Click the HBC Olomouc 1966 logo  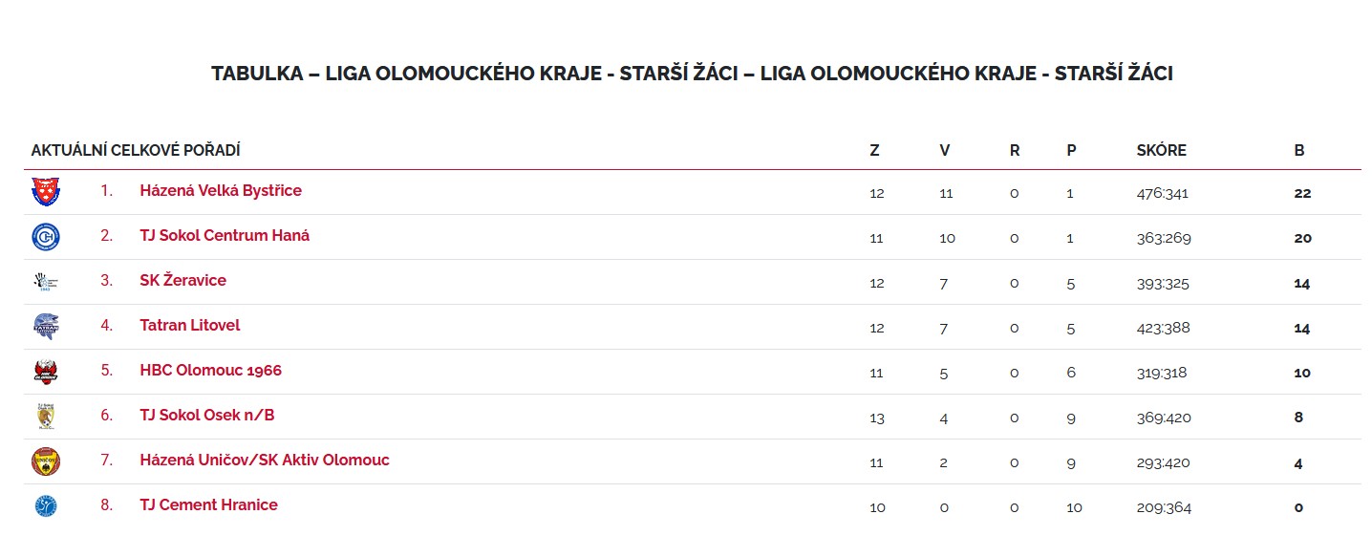point(45,372)
